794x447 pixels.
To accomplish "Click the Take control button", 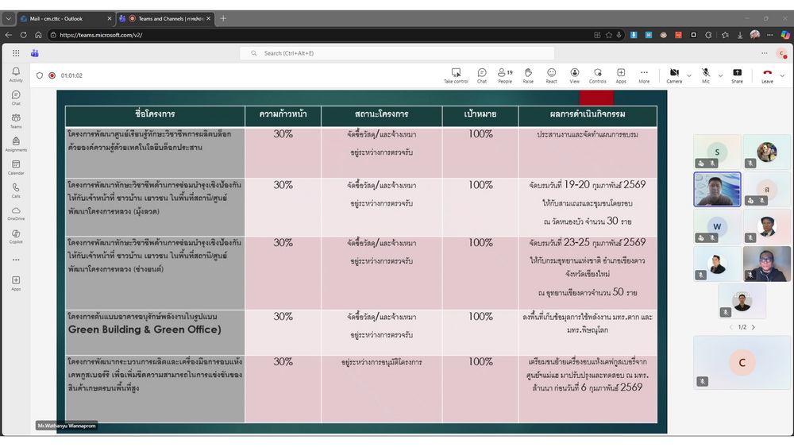I will pos(456,75).
